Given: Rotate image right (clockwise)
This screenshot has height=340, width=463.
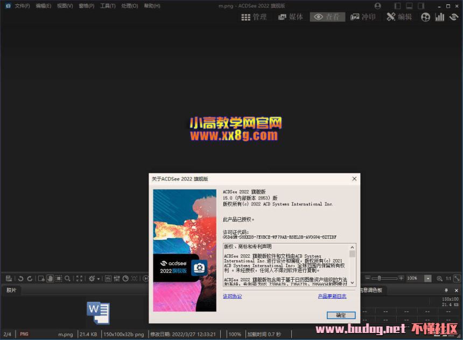Looking at the screenshot, I should [x=30, y=278].
